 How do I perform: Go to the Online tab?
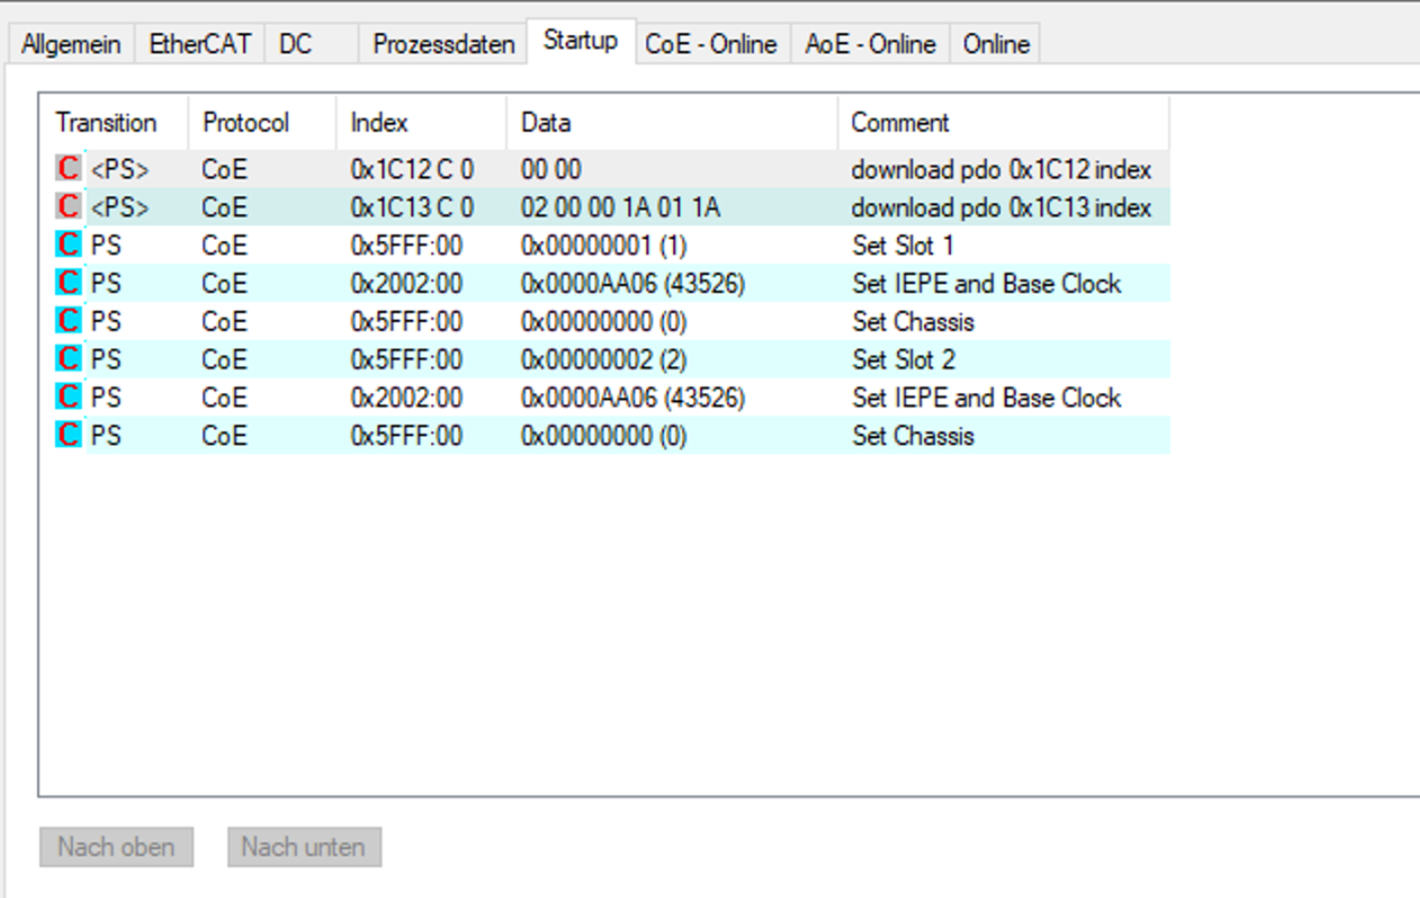[x=996, y=45]
